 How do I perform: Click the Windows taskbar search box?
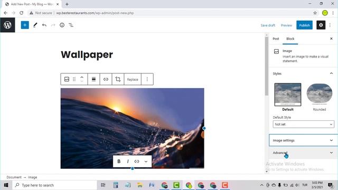point(54,185)
